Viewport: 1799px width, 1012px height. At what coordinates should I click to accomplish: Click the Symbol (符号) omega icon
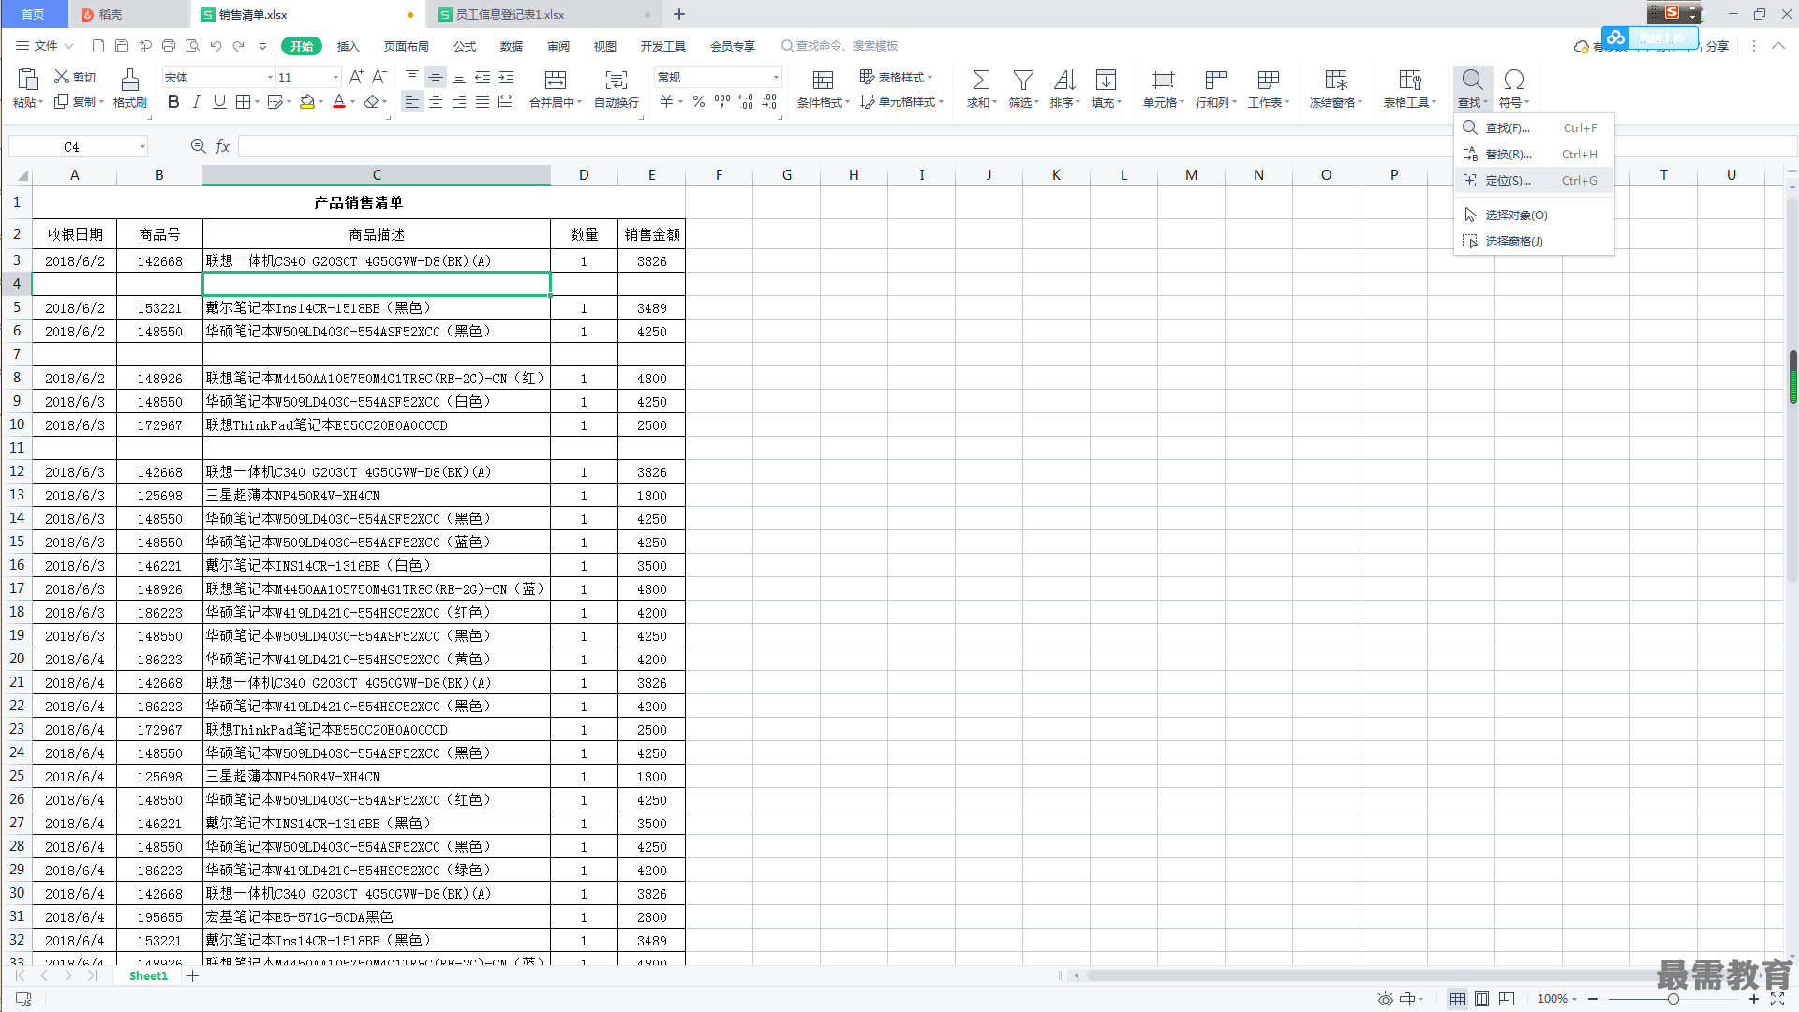coord(1513,80)
